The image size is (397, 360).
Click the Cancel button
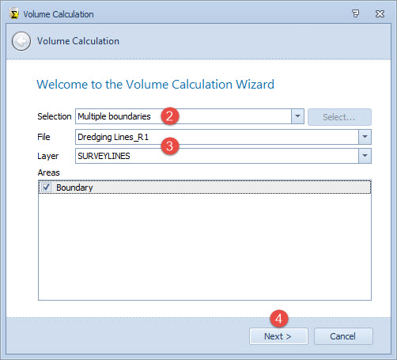point(343,336)
